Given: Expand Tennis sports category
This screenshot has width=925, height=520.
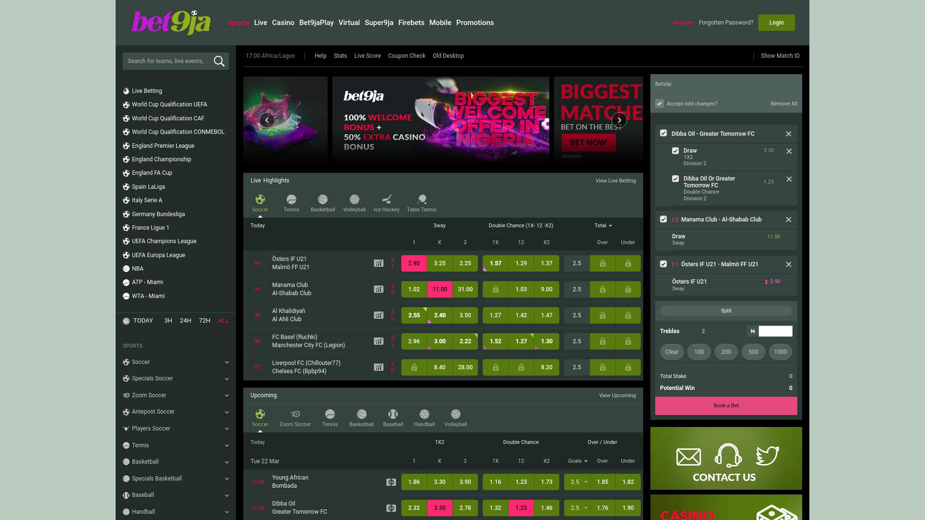Looking at the screenshot, I should pos(176,445).
